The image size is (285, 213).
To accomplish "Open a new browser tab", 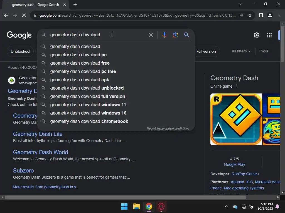I will 75,5.
